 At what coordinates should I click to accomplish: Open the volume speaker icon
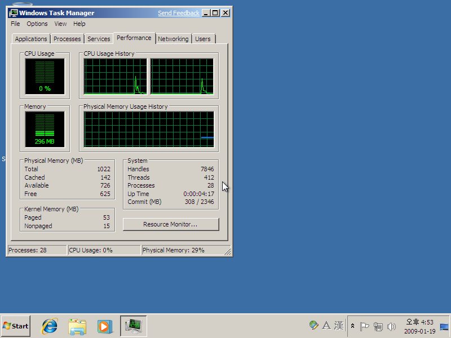click(391, 327)
